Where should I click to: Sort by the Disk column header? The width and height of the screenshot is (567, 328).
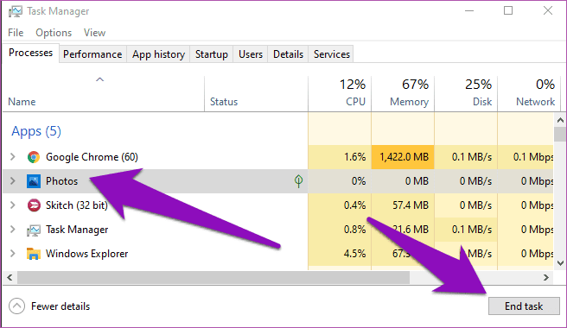(x=466, y=93)
